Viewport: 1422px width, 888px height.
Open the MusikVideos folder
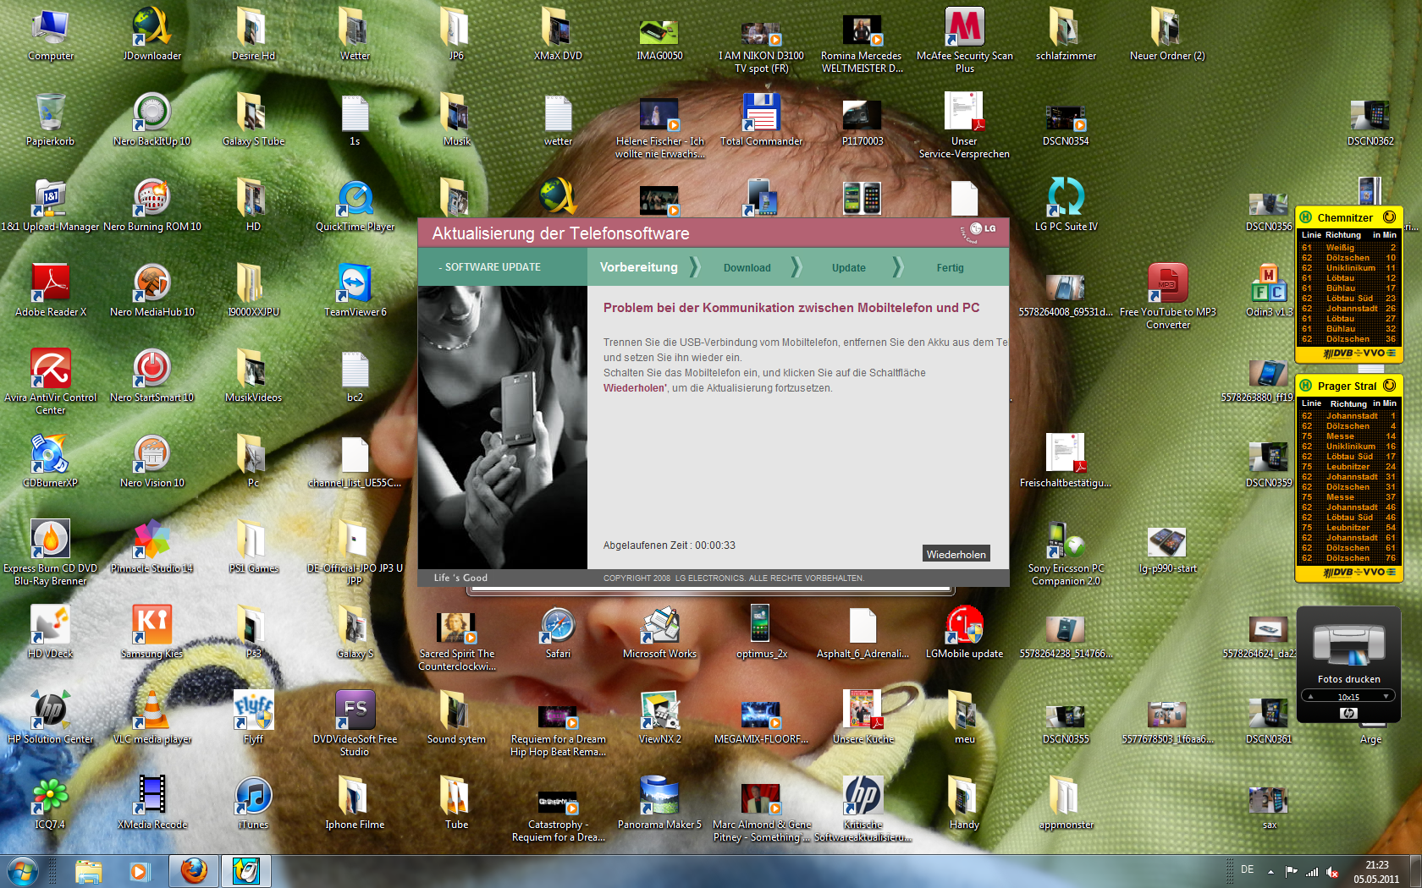click(253, 375)
